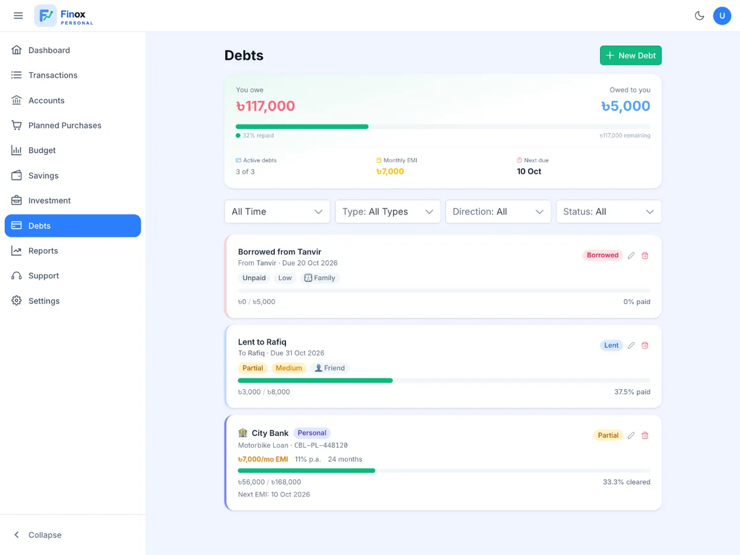Click the Planned Purchases cart icon

tap(17, 125)
